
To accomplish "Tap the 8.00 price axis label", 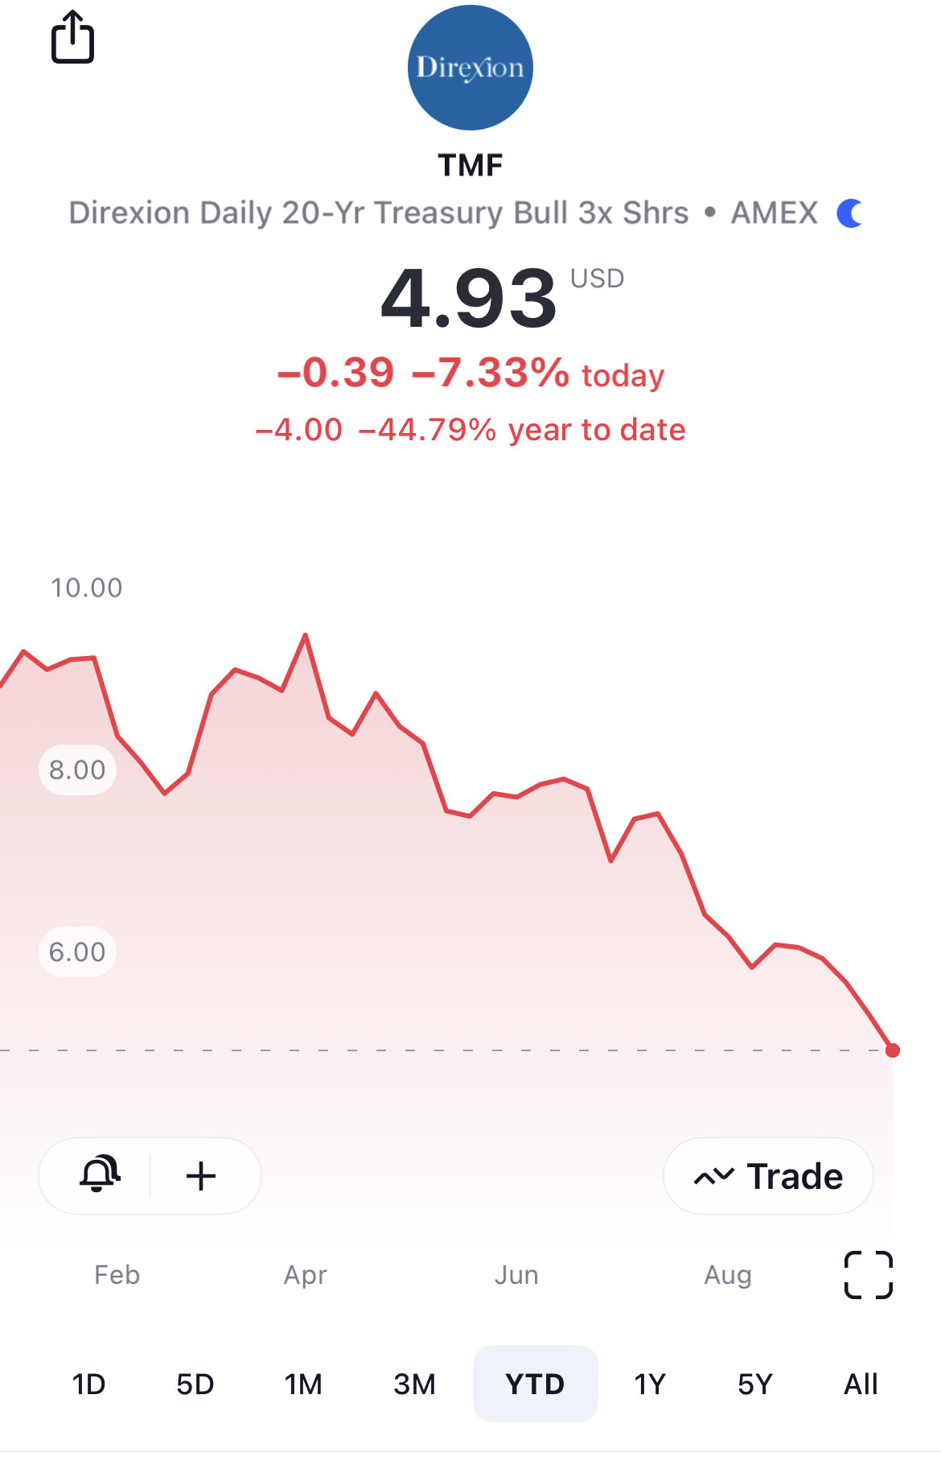I will coord(77,770).
